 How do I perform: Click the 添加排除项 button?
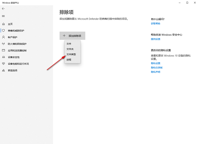click(x=72, y=36)
